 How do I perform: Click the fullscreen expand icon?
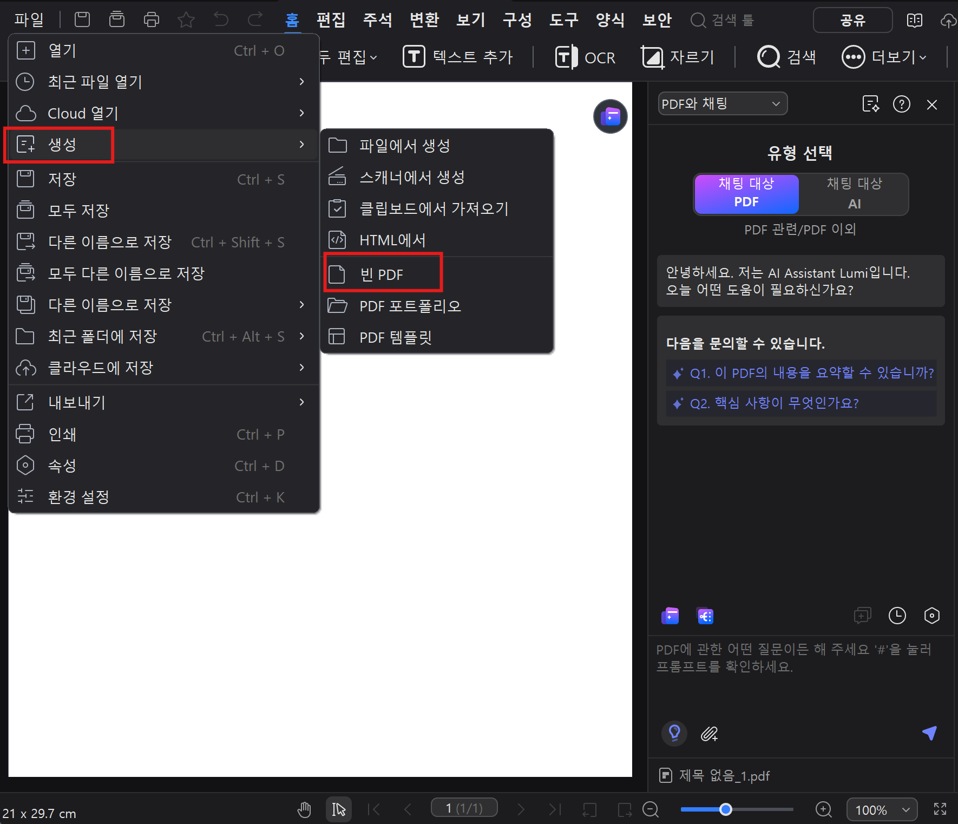pos(941,809)
